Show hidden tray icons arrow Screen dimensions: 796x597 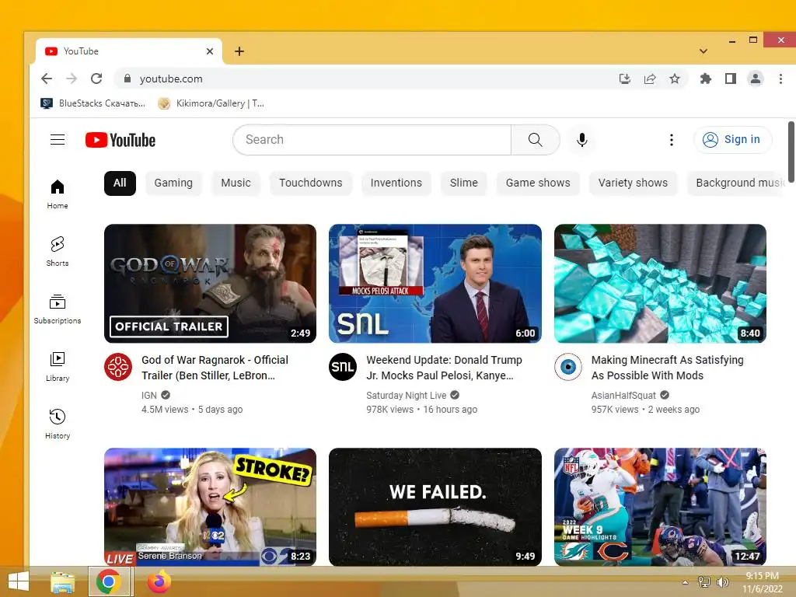(685, 582)
